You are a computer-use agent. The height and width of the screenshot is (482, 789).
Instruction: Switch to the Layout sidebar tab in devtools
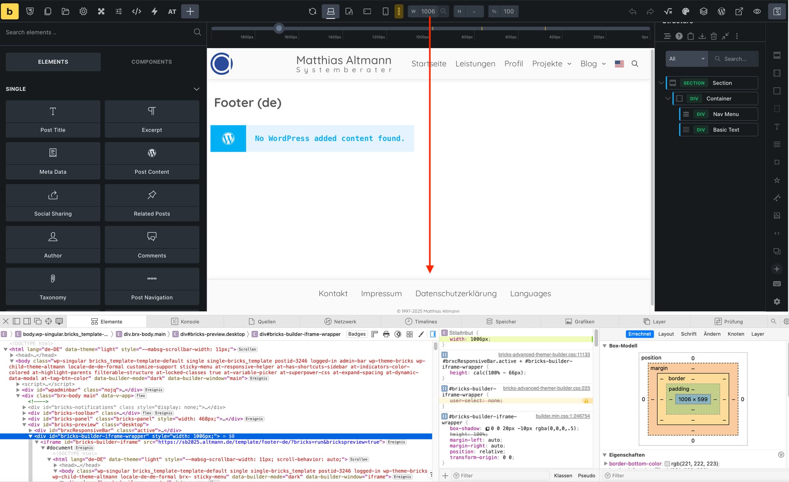666,334
